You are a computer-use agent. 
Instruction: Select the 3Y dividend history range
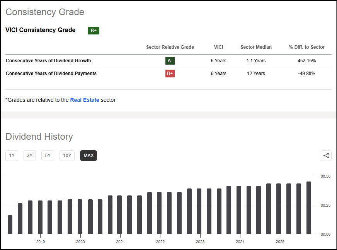click(x=30, y=156)
